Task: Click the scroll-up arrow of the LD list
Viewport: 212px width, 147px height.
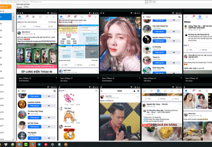Action: coord(13,14)
